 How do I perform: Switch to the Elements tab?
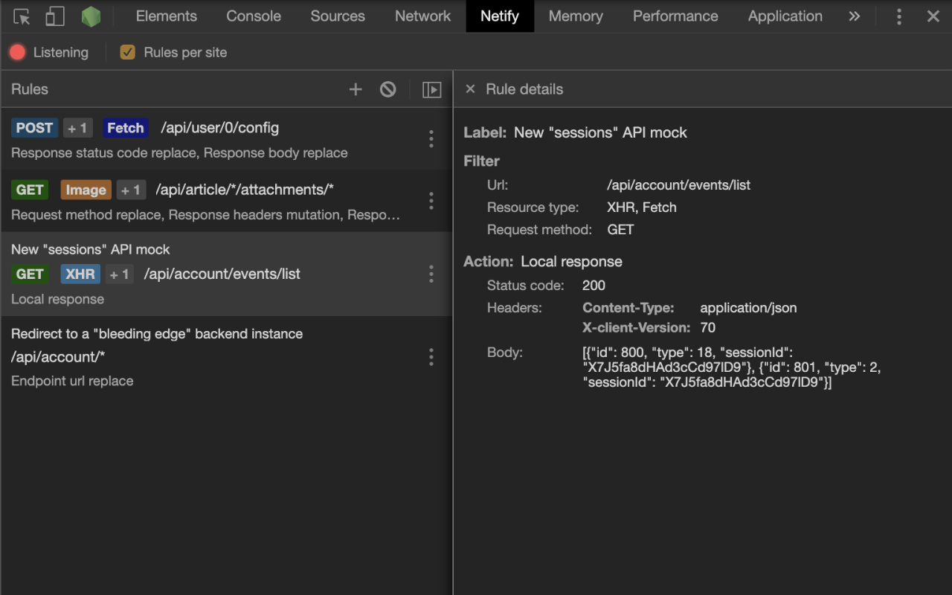pos(167,16)
